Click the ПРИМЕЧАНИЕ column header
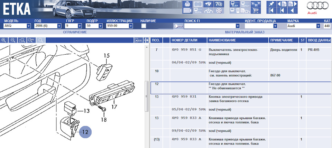Image resolution: width=332 pixels, height=148 pixels. (284, 40)
